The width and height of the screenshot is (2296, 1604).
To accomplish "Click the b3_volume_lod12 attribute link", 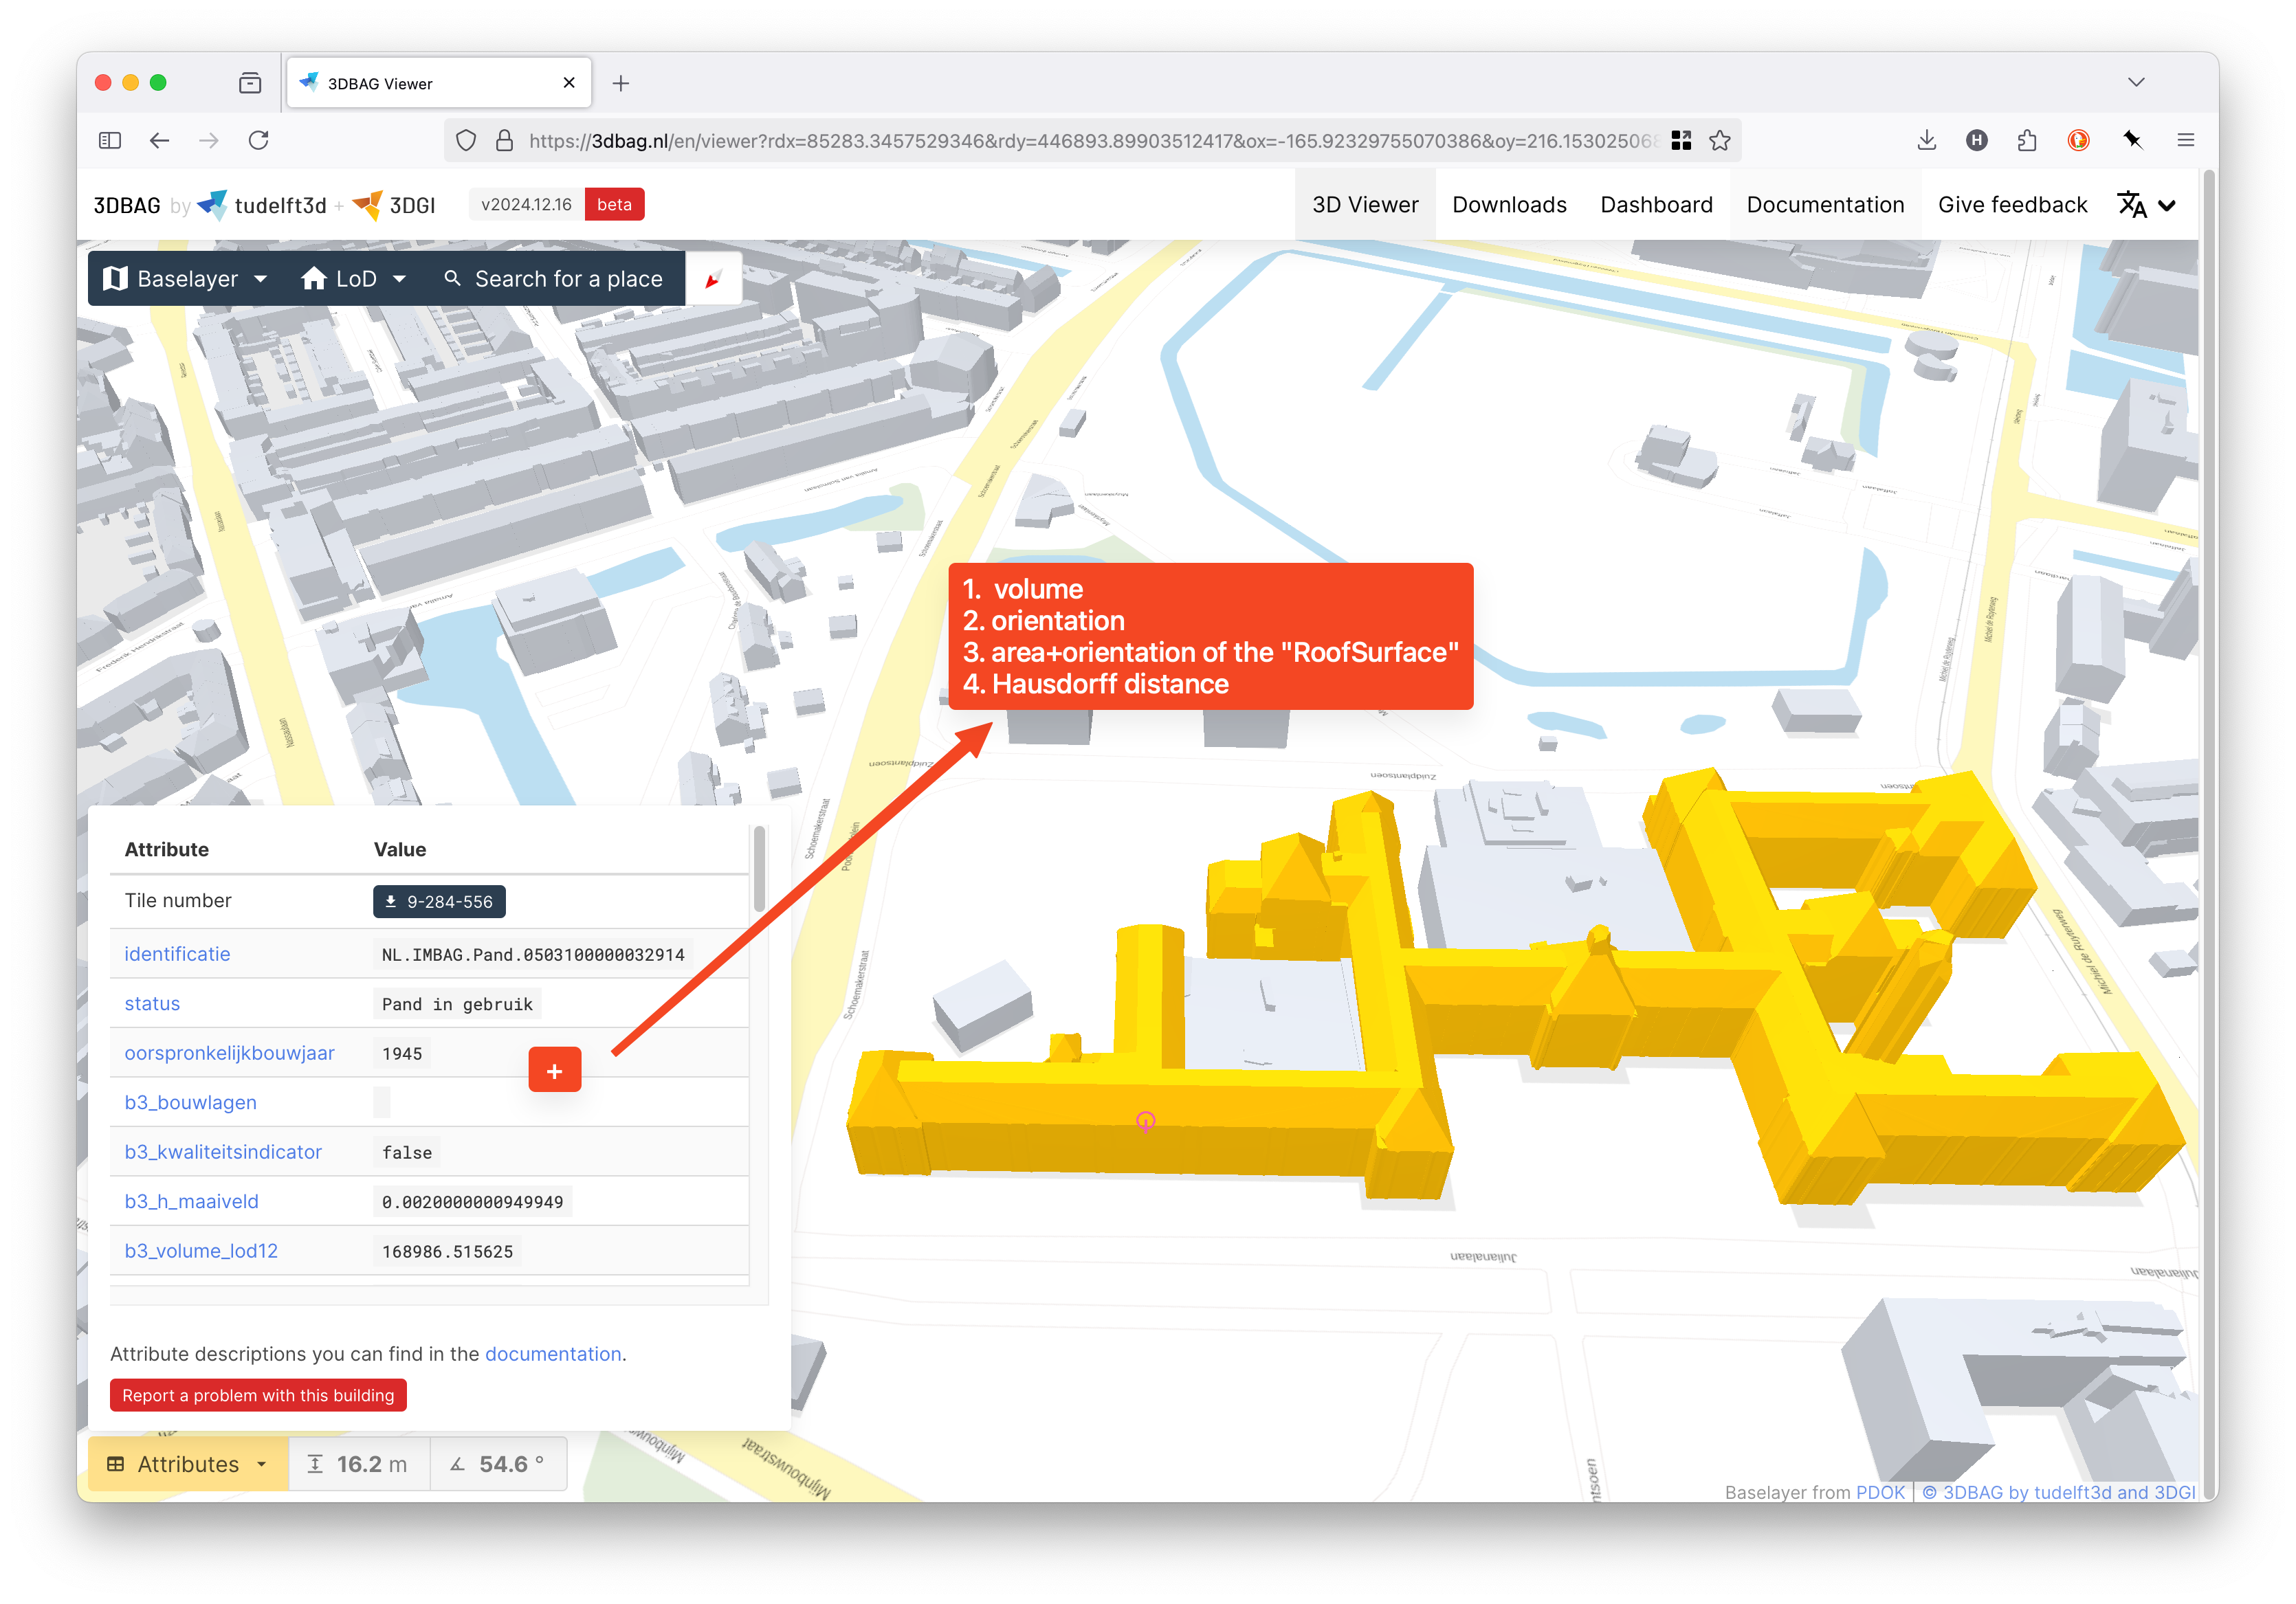I will coord(201,1250).
